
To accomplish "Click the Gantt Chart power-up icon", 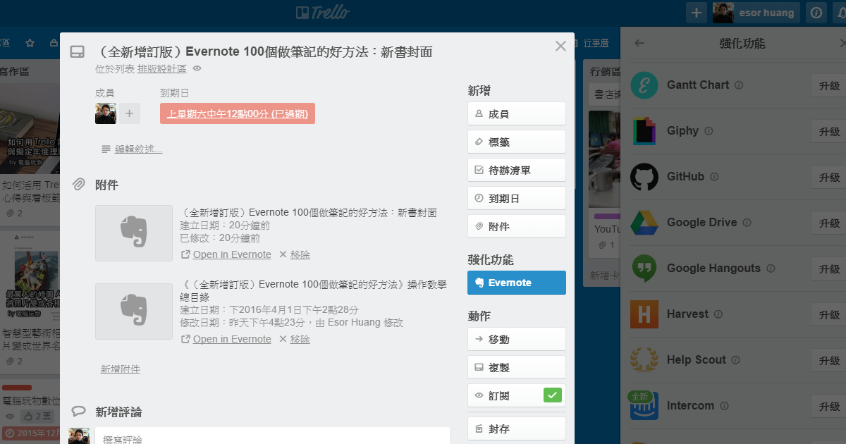I will coord(644,85).
